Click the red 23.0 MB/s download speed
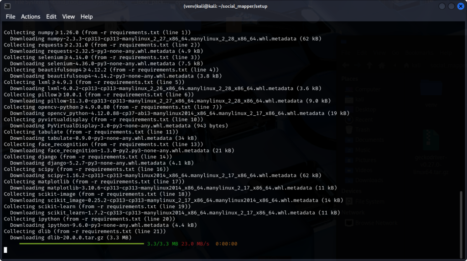Viewport: 467px width, 261px height. point(195,244)
